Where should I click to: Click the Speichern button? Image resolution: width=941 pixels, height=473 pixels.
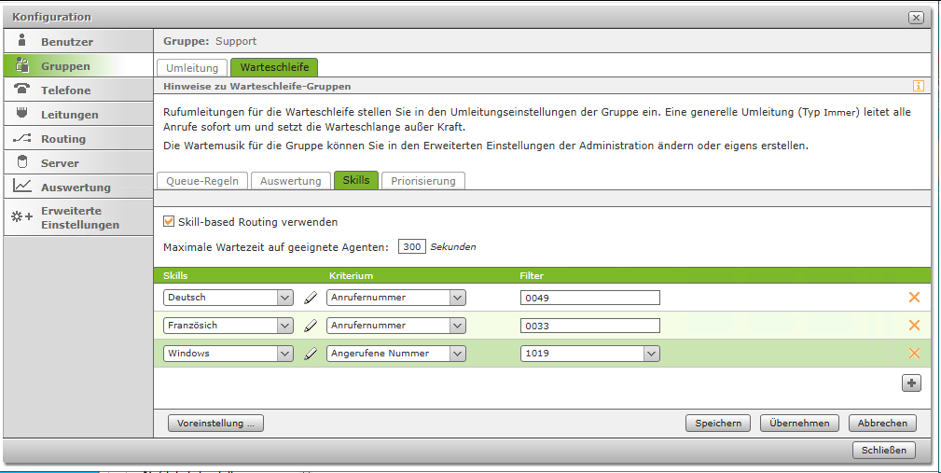pyautogui.click(x=718, y=423)
